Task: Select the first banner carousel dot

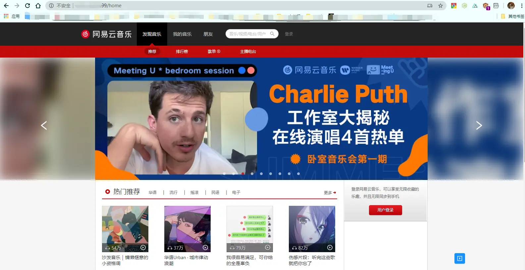Action: pos(224,174)
